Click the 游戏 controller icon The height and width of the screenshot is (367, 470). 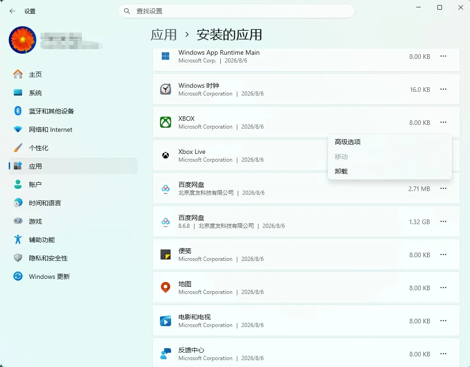click(18, 221)
